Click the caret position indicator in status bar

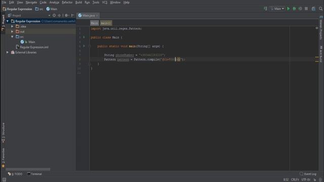(x=286, y=180)
